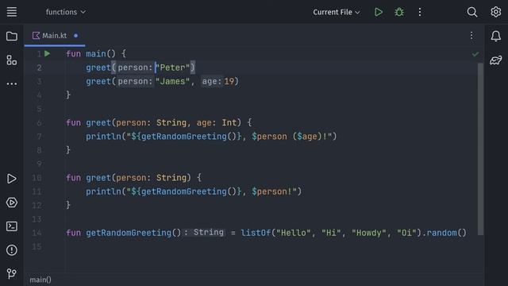
Task: Click the green inspection checkmark widget
Action: pyautogui.click(x=475, y=54)
